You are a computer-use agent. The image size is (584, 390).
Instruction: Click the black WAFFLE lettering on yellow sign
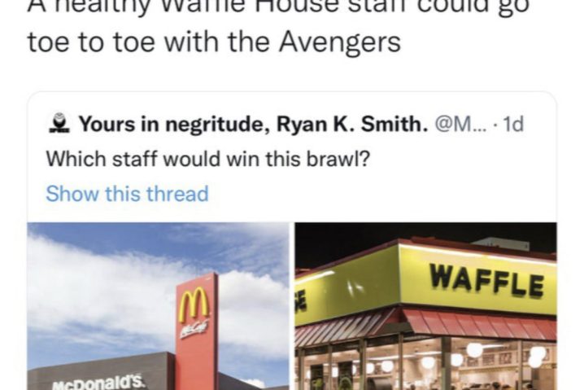(486, 280)
